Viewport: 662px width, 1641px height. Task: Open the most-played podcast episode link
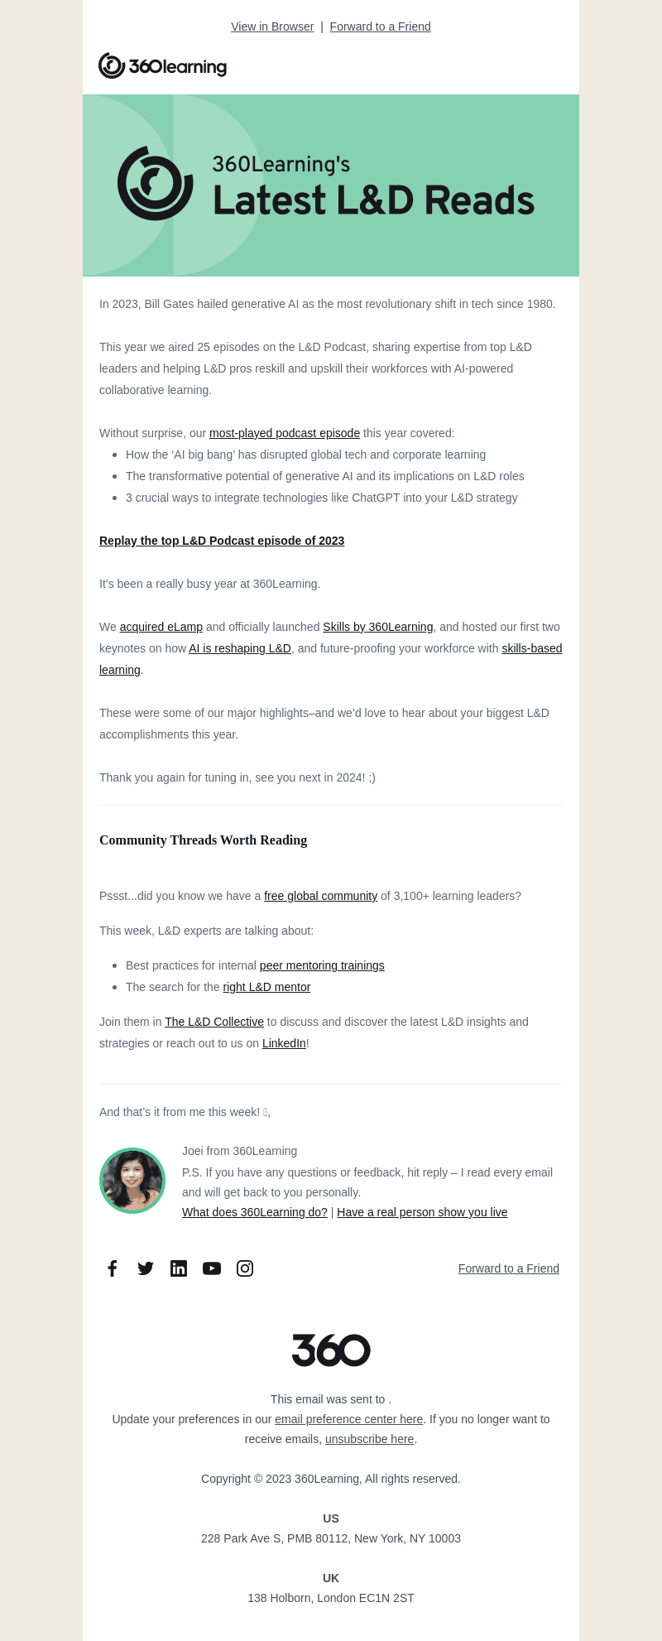(x=285, y=433)
